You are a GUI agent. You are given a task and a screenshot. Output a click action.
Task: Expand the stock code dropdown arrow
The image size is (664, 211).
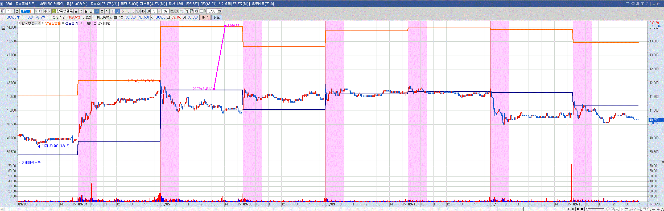[x=36, y=11]
